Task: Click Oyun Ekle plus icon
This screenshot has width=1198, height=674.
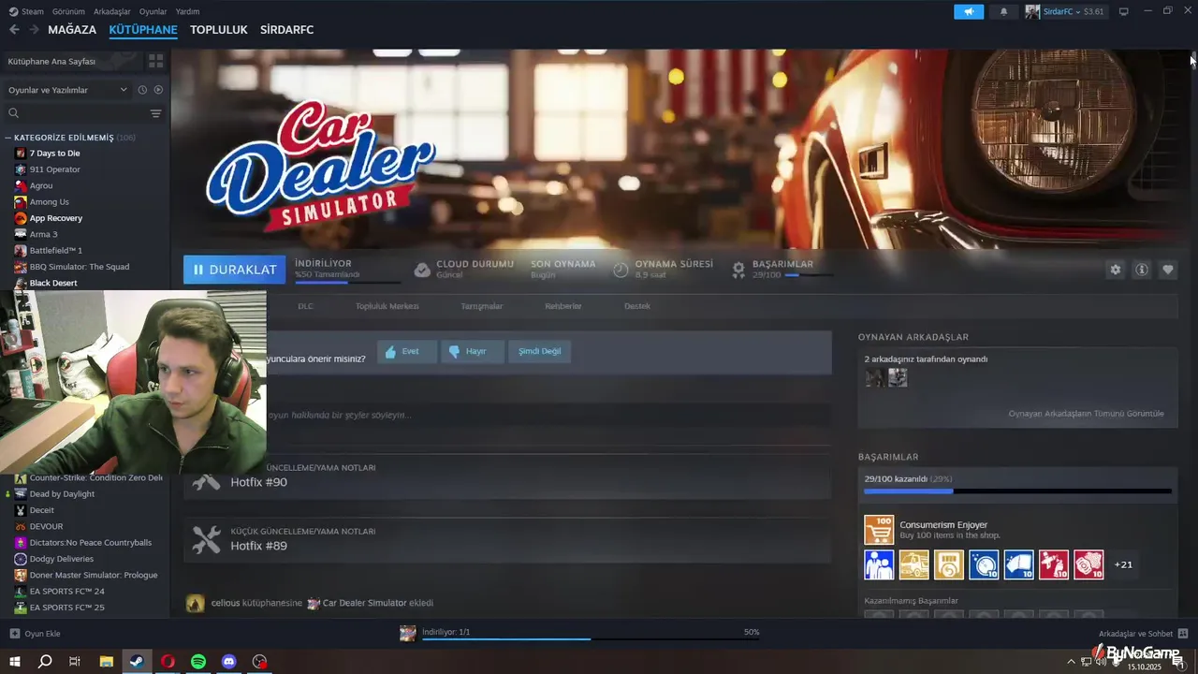Action: tap(14, 634)
